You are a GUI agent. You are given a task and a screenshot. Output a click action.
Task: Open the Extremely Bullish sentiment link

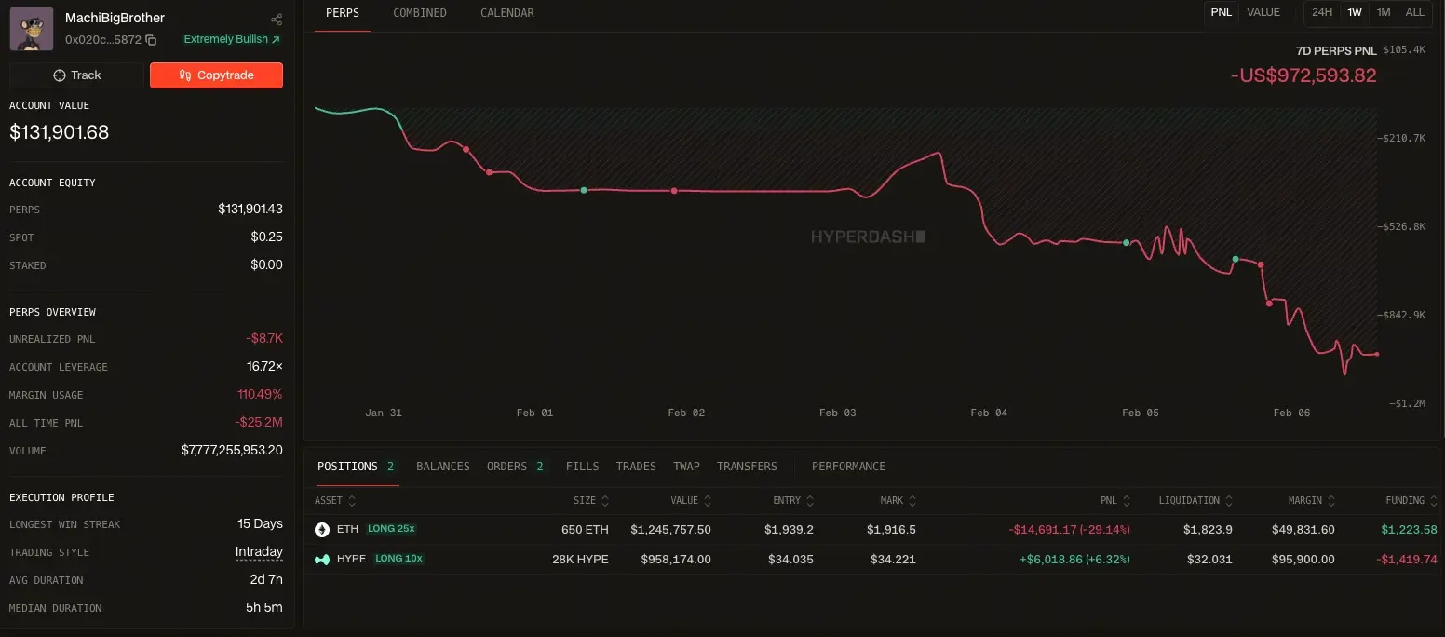coord(232,39)
